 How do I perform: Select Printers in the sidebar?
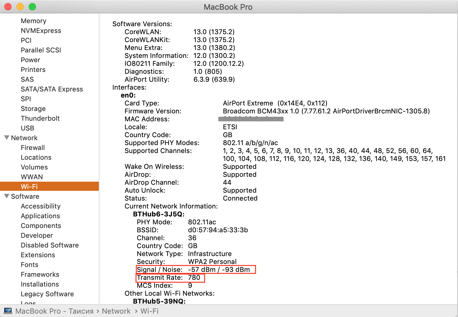click(33, 69)
